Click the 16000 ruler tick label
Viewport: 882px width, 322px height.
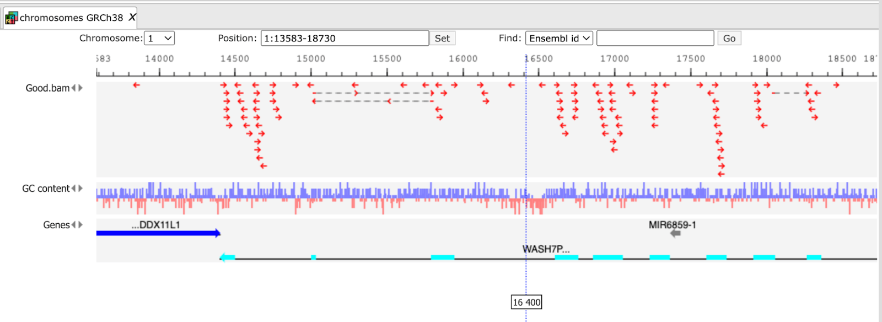(x=463, y=58)
